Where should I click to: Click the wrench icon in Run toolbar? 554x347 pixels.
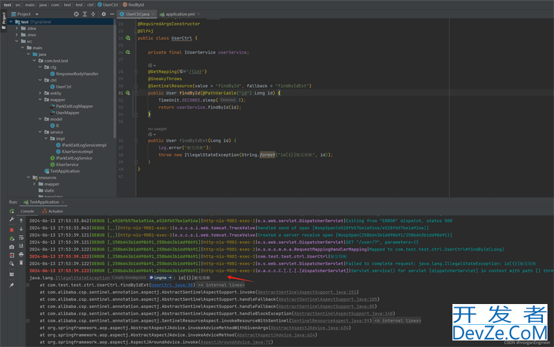coord(12,220)
